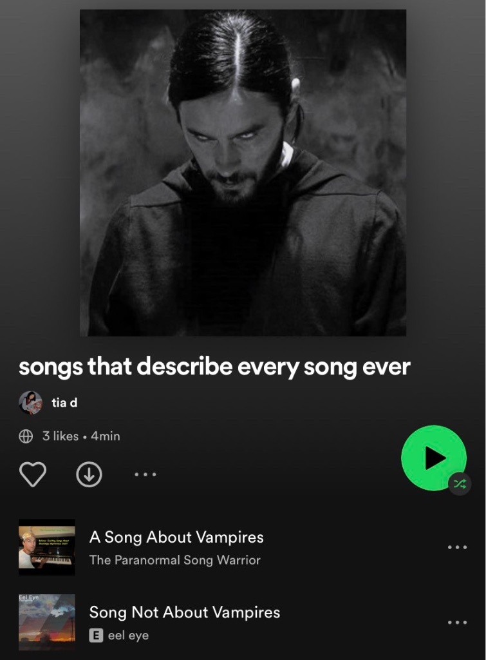Toggle shuffle on the play button badge
This screenshot has height=660, width=486.
[460, 484]
